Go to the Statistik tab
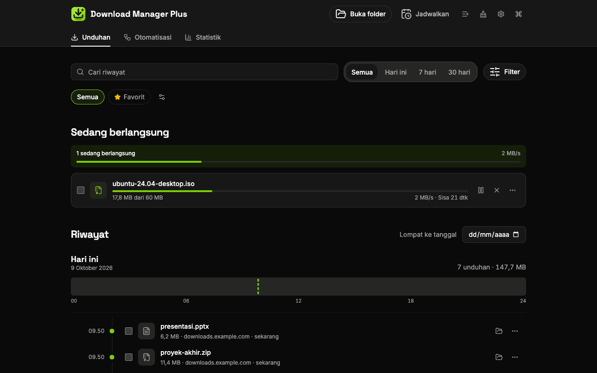 click(x=203, y=37)
